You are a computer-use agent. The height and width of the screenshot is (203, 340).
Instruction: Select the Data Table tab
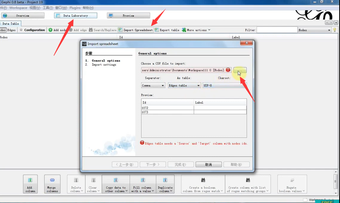tap(11, 23)
